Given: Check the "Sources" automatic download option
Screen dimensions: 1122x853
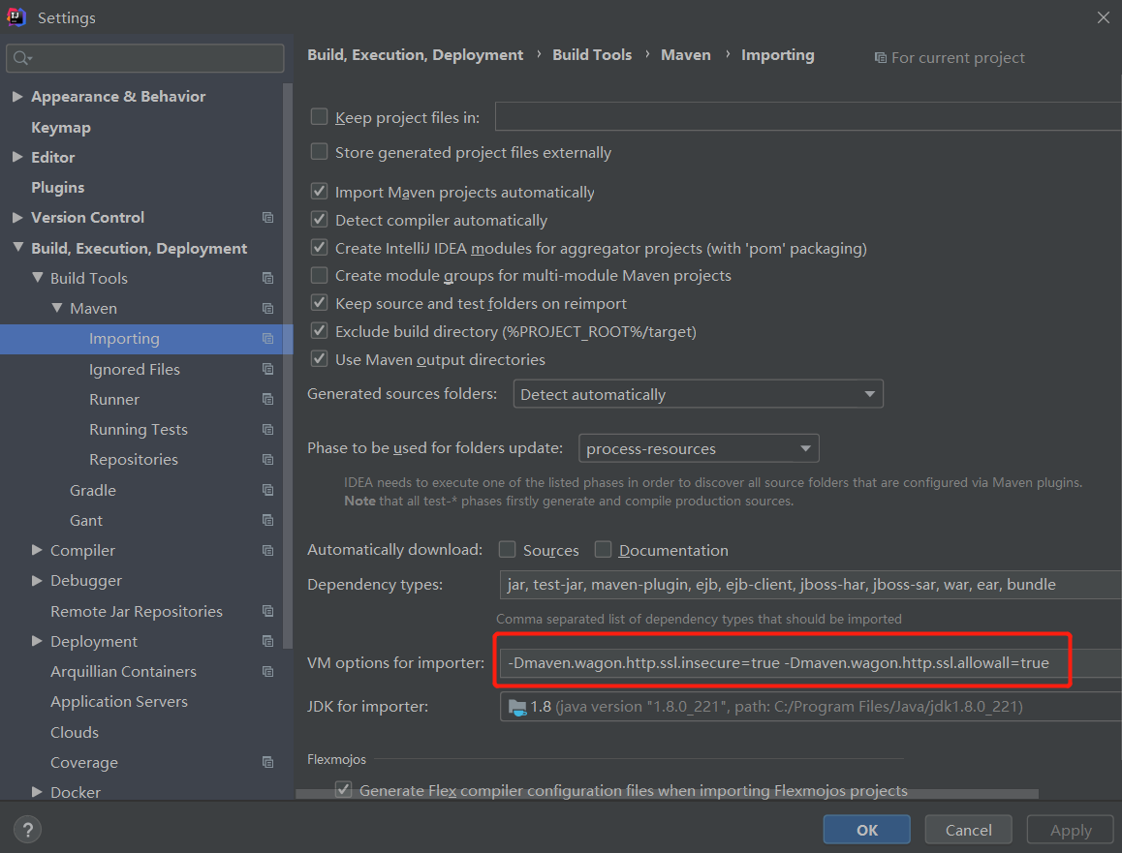Looking at the screenshot, I should point(507,549).
